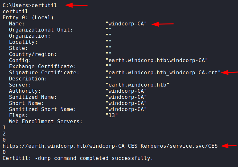
Task: Click the Sanitized Name label
Action: [33, 97]
